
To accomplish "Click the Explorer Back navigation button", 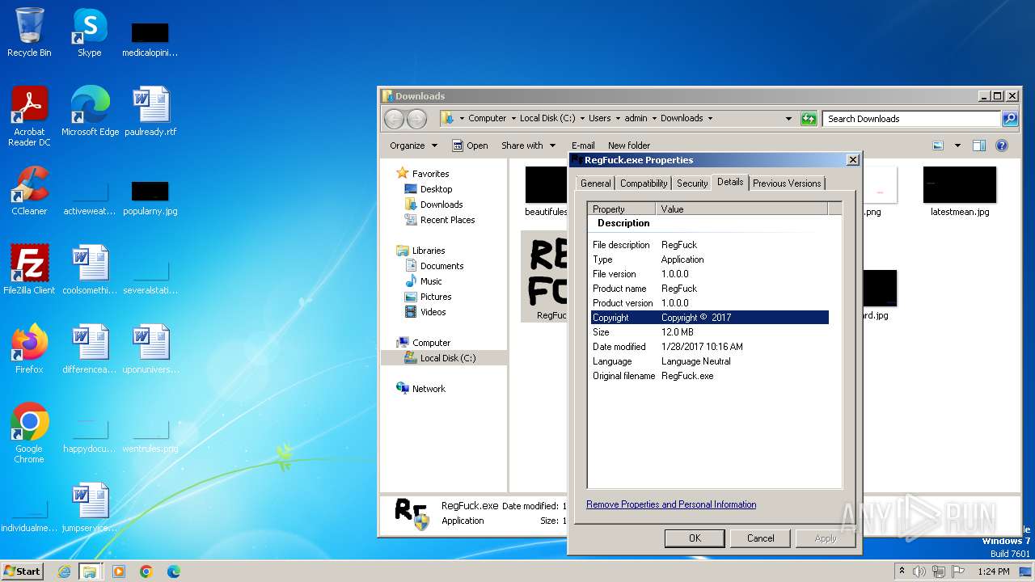I will tap(394, 119).
